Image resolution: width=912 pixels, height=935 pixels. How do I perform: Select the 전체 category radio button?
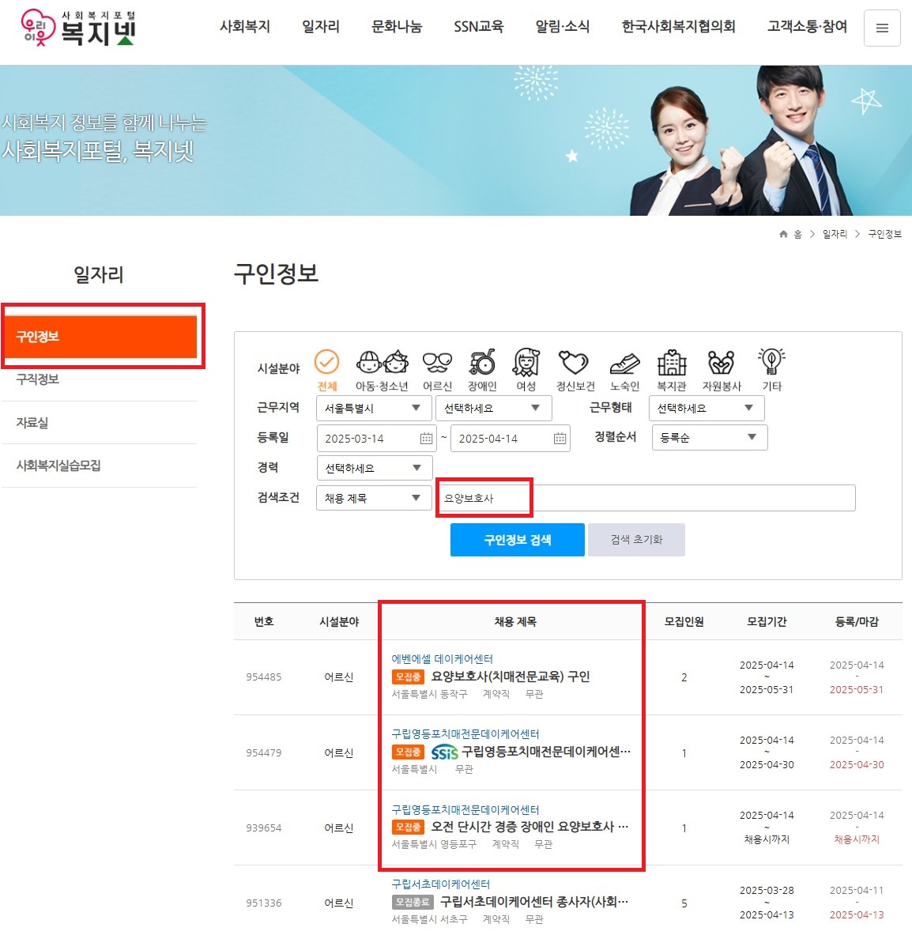[x=326, y=364]
